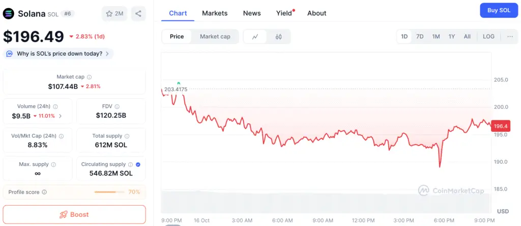The image size is (521, 226).
Task: Click the Profile score info icon
Action: tap(44, 192)
